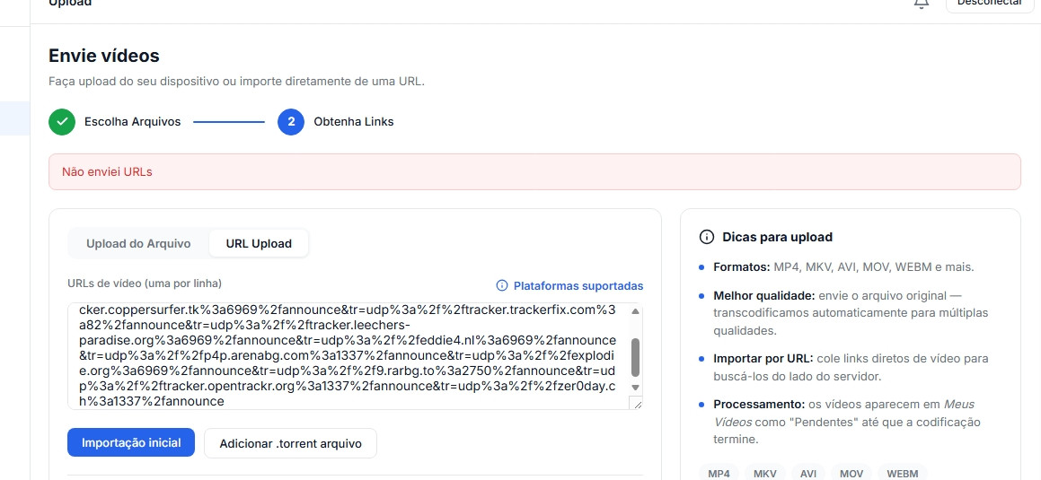The width and height of the screenshot is (1041, 480).
Task: Click the info icon beside Plataformas suportadas
Action: point(502,285)
